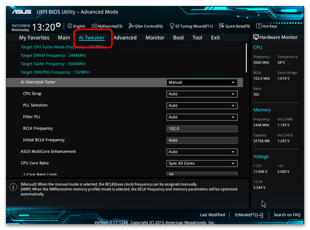
Task: Launch Qfan Control(F6)
Action: coord(146,26)
